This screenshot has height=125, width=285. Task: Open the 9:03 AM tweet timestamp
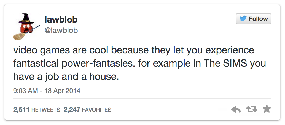pos(25,91)
